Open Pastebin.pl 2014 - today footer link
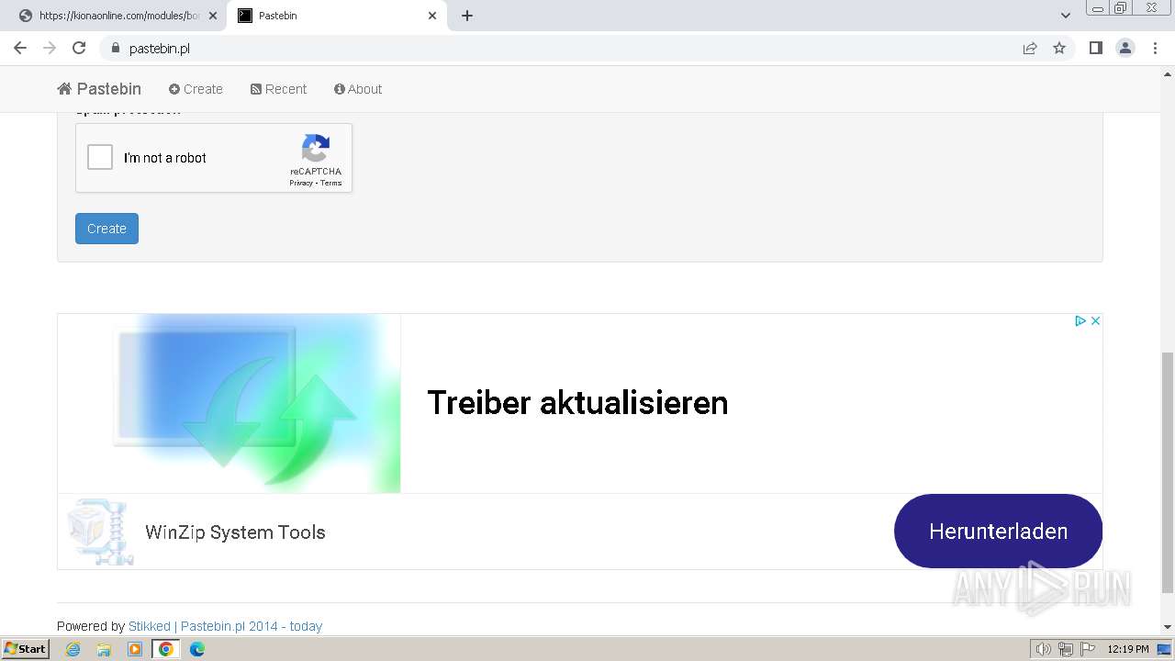 coord(252,626)
